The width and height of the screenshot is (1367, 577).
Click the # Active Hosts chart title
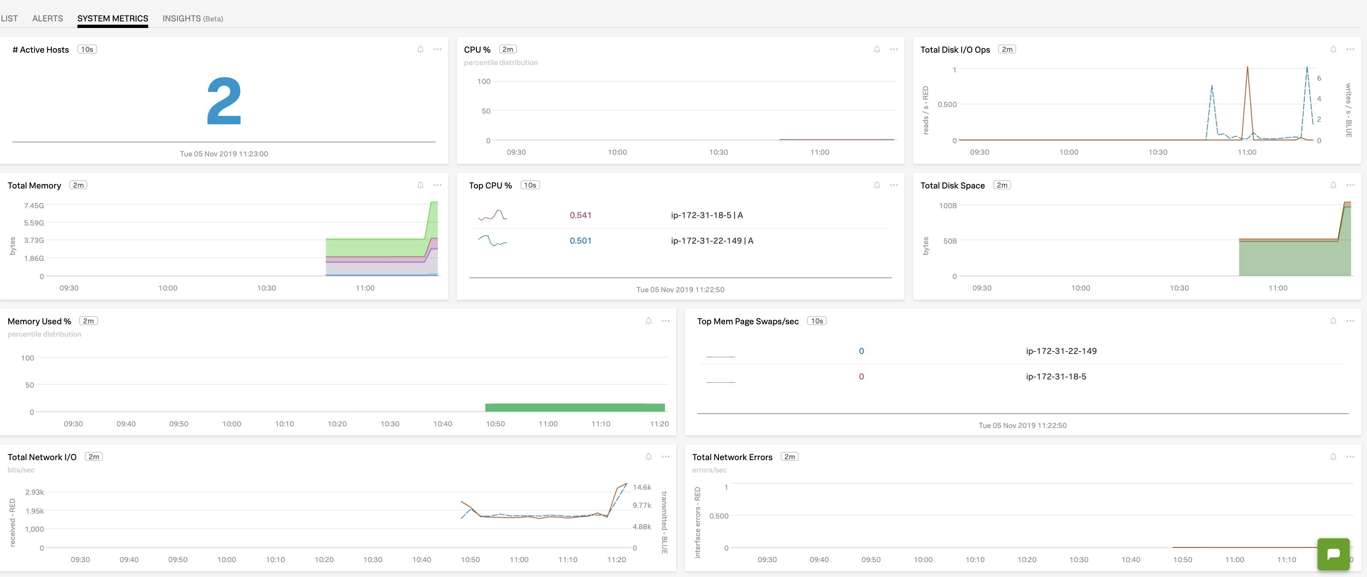(41, 50)
